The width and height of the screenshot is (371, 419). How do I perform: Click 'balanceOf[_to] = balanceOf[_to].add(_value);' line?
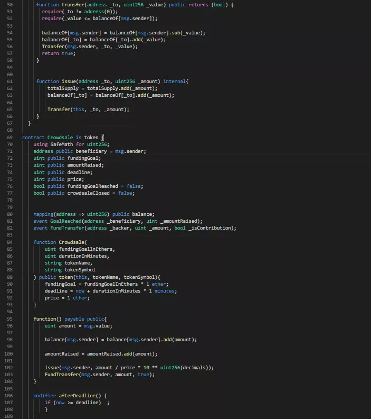(103, 40)
